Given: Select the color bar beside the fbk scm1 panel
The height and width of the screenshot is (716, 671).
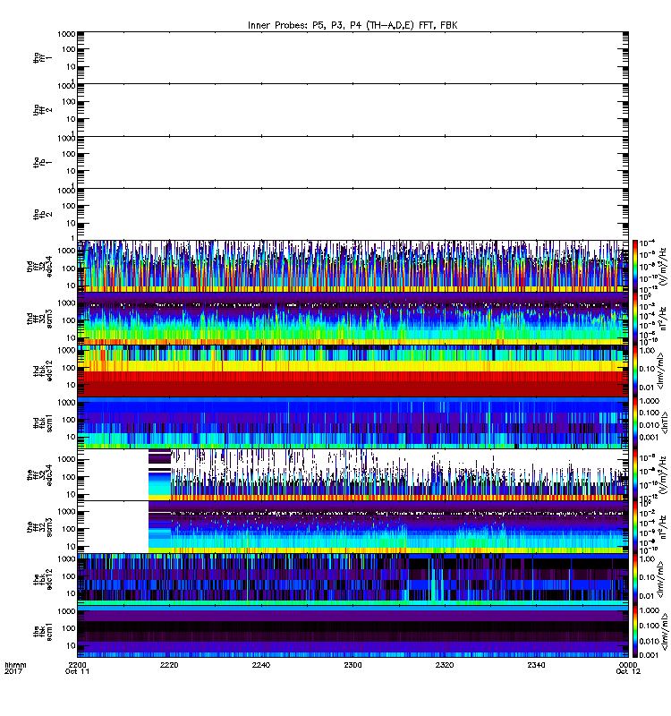Looking at the screenshot, I should [x=635, y=633].
